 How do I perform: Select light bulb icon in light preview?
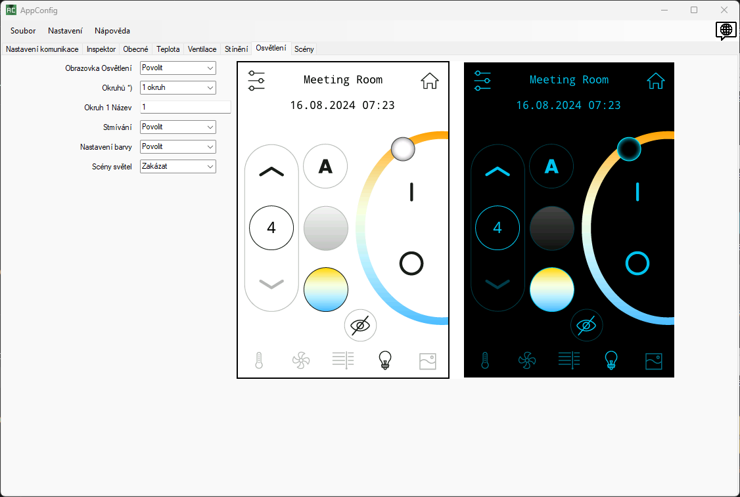[x=385, y=360]
